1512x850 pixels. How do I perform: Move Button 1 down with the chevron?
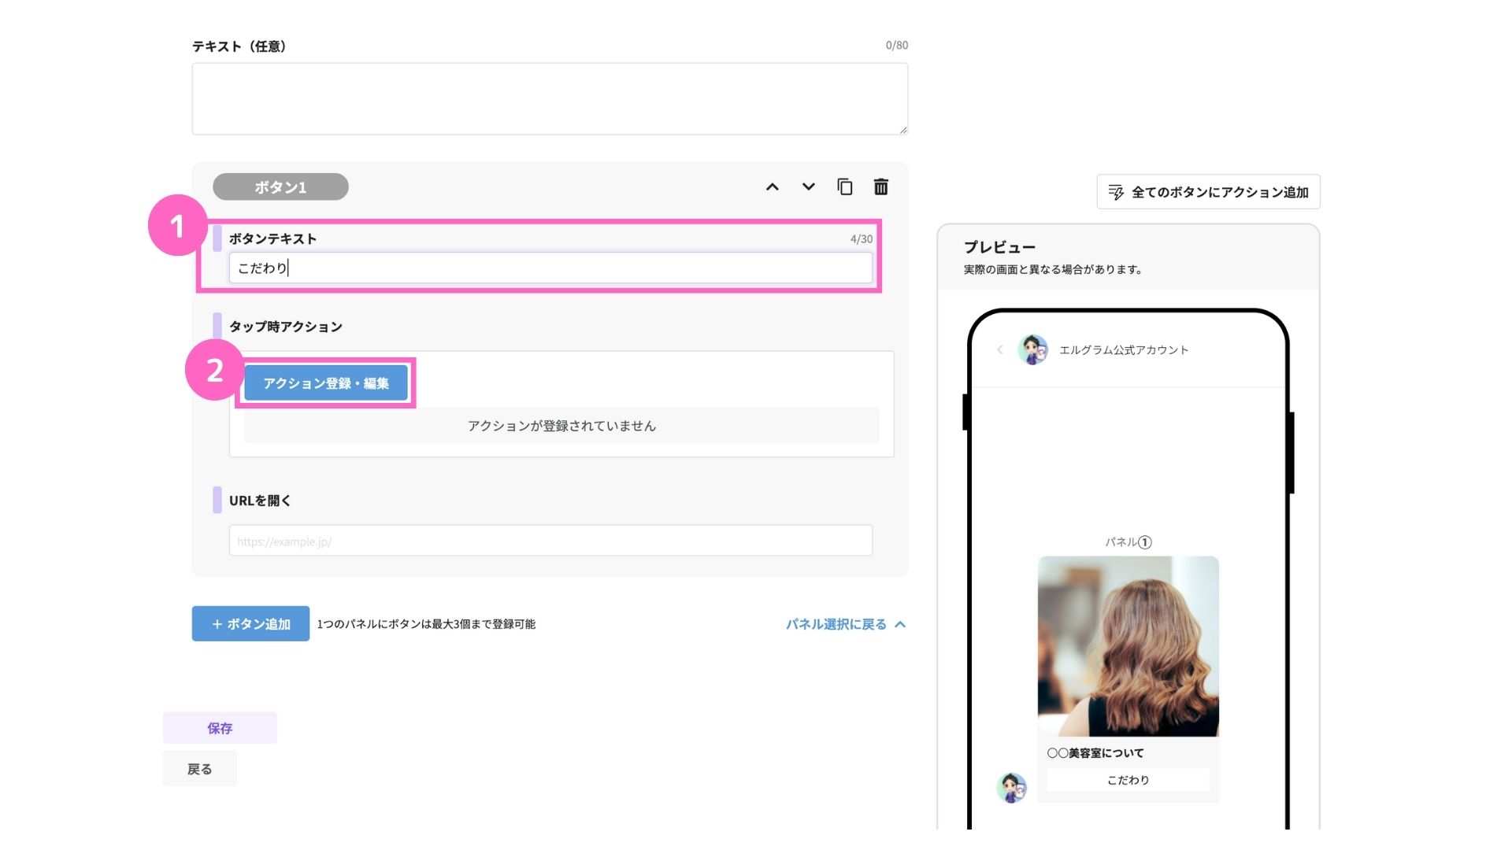tap(808, 187)
